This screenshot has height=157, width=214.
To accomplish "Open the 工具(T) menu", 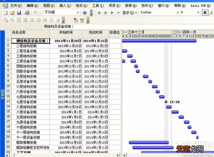I will [x=98, y=6].
